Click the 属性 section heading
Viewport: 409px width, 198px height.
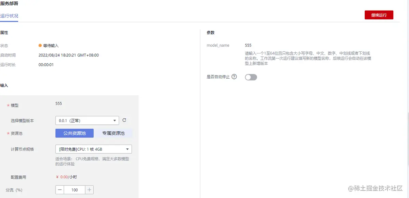click(x=4, y=33)
